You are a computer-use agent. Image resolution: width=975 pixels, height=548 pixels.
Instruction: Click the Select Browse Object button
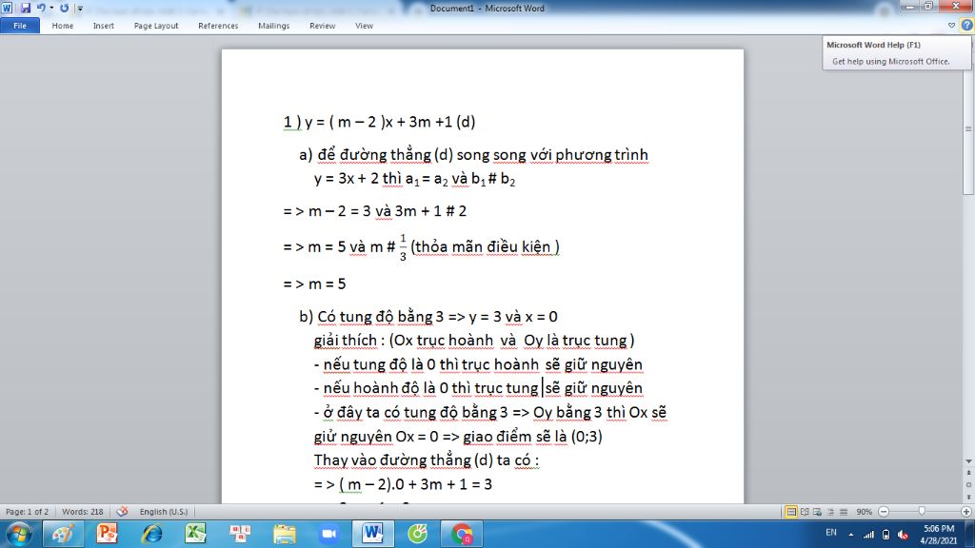tap(968, 484)
